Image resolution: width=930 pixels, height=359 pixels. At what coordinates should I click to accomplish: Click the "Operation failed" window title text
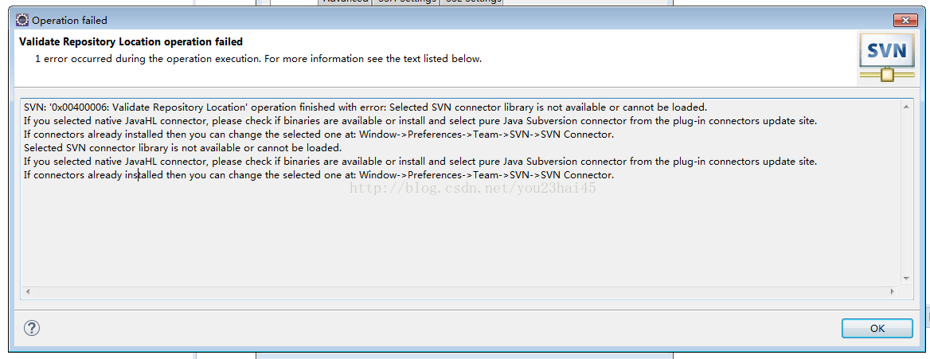click(x=69, y=20)
